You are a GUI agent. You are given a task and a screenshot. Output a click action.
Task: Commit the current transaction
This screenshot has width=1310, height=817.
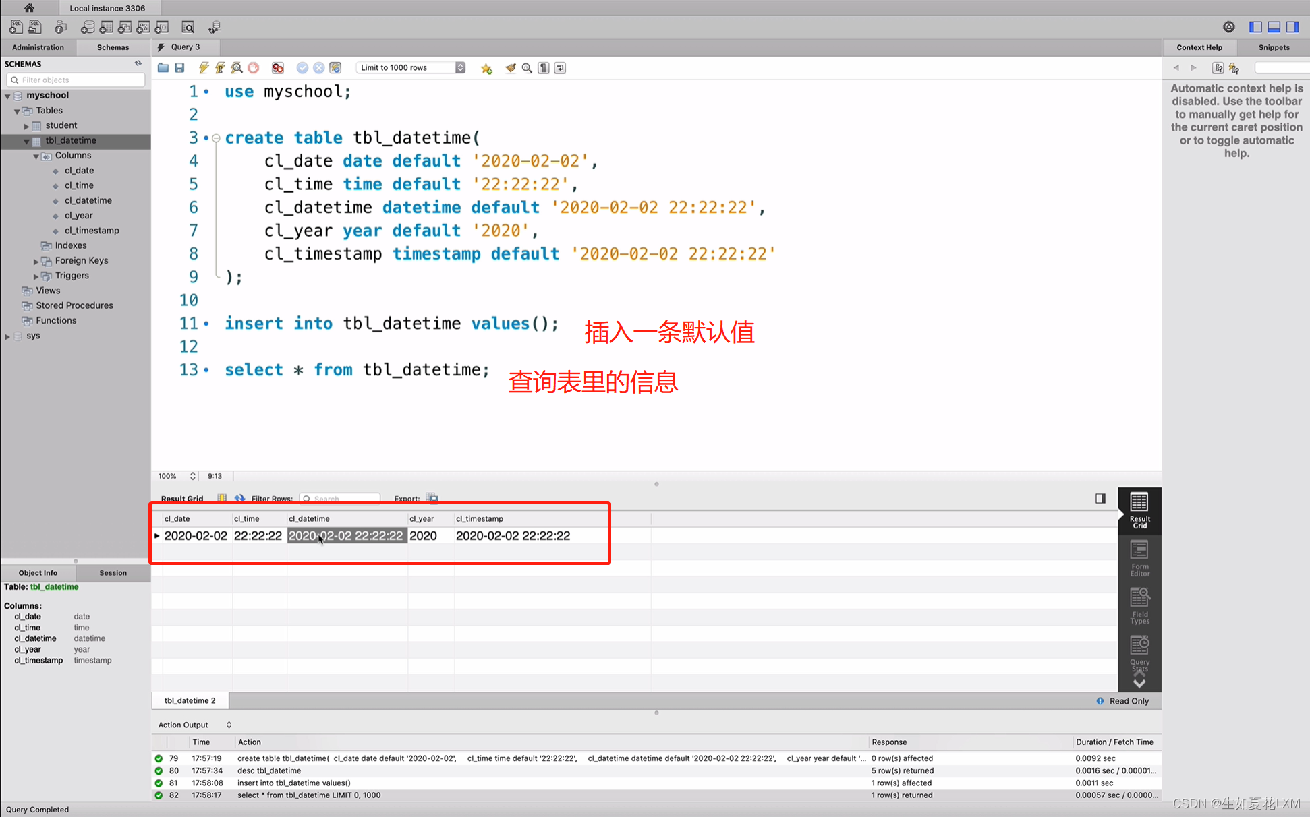click(x=302, y=67)
